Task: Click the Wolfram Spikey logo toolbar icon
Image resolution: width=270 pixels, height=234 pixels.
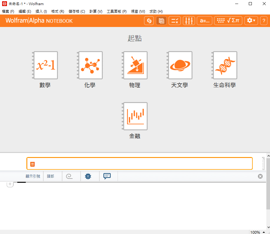Action: tap(149, 21)
